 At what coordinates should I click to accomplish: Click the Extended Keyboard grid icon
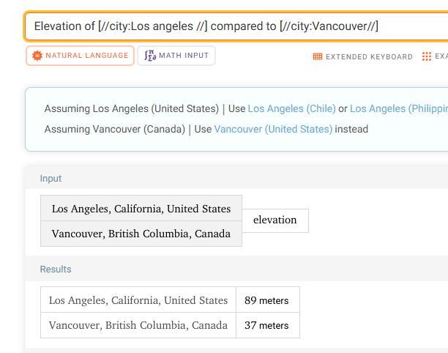click(x=318, y=56)
